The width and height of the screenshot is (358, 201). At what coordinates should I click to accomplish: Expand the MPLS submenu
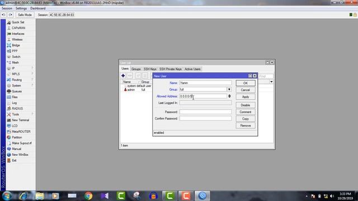coord(16,74)
